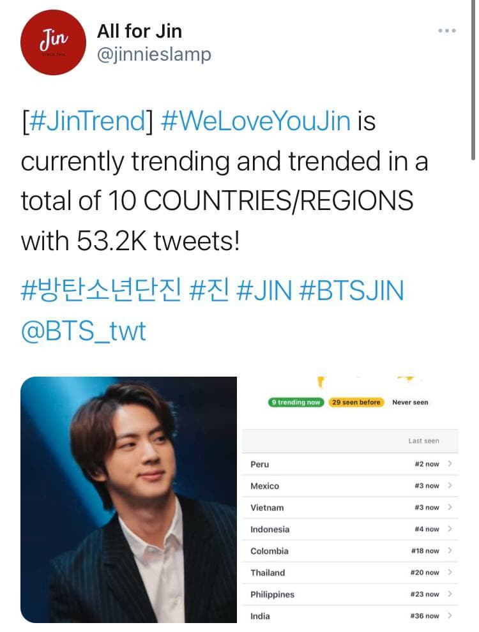Open the portrait photo thumbnail in the tweet
Image resolution: width=479 pixels, height=632 pixels.
tap(128, 500)
